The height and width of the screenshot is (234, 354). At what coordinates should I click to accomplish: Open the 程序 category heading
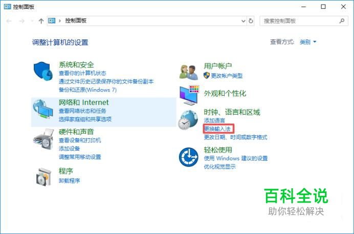[x=65, y=171]
